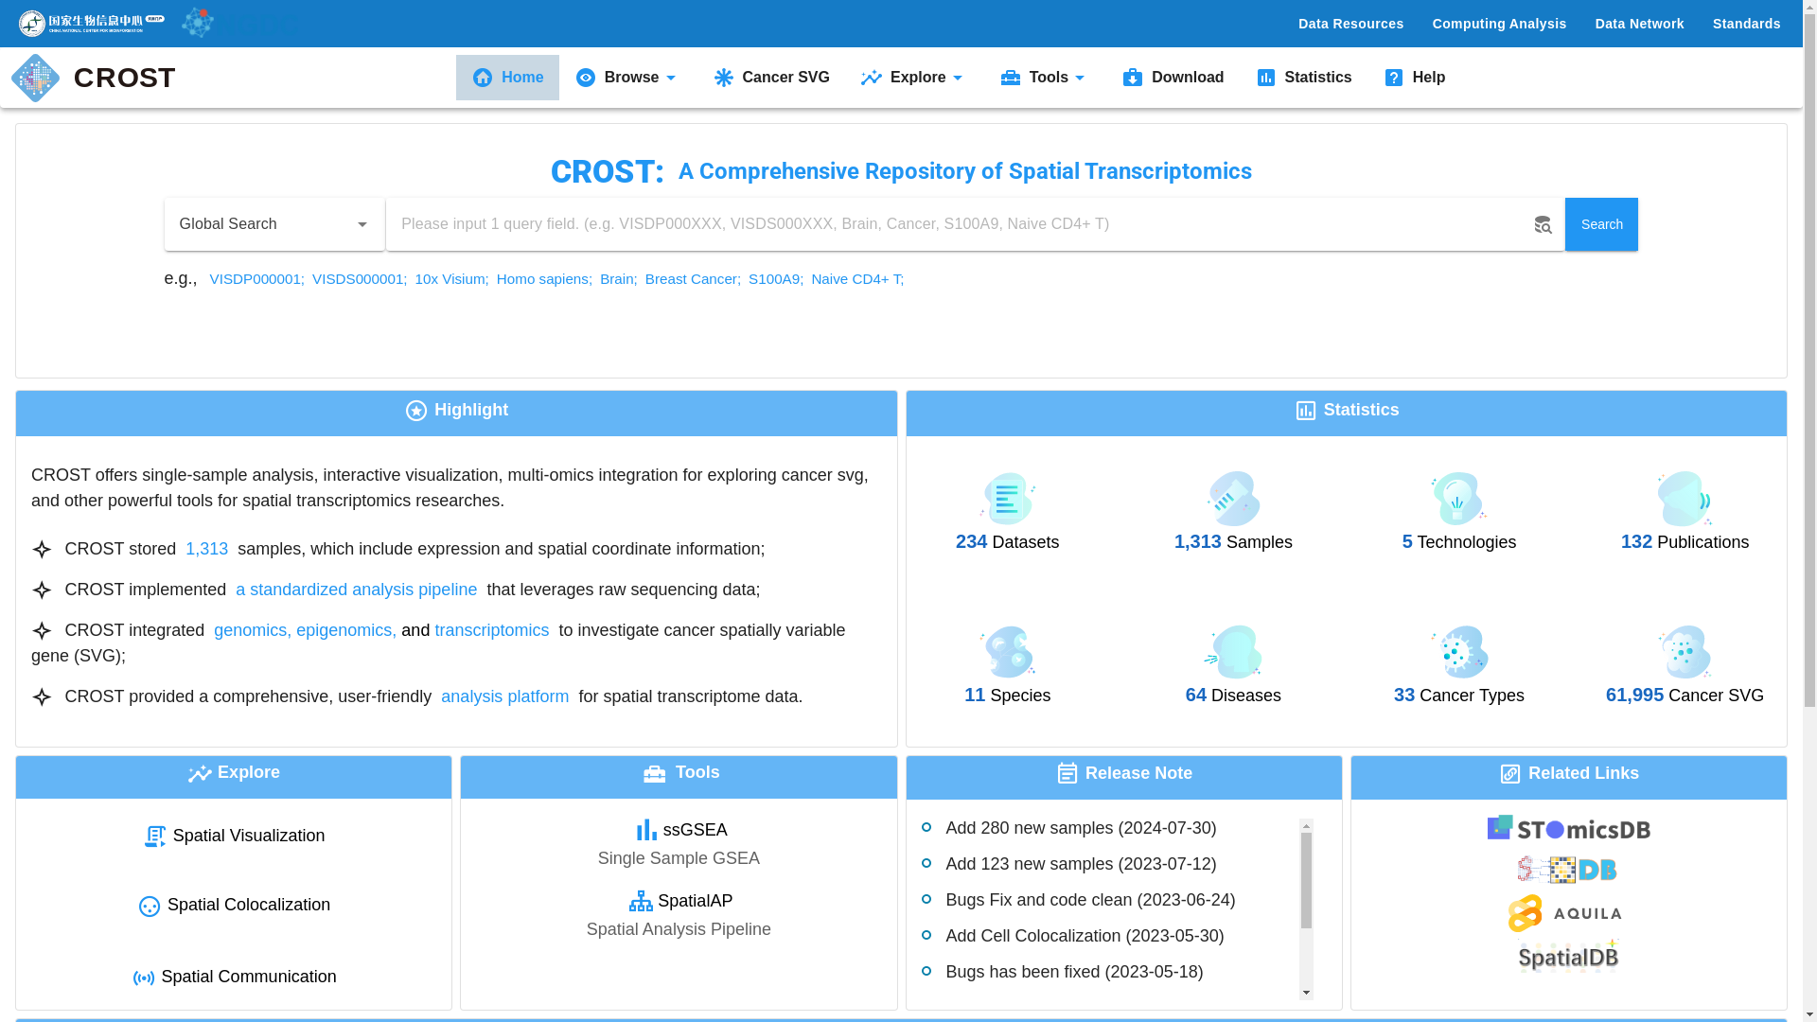Click the Cancer Types statistics icon

point(1458,652)
